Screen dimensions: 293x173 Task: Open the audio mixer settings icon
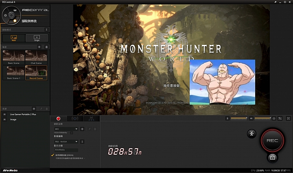(280, 118)
